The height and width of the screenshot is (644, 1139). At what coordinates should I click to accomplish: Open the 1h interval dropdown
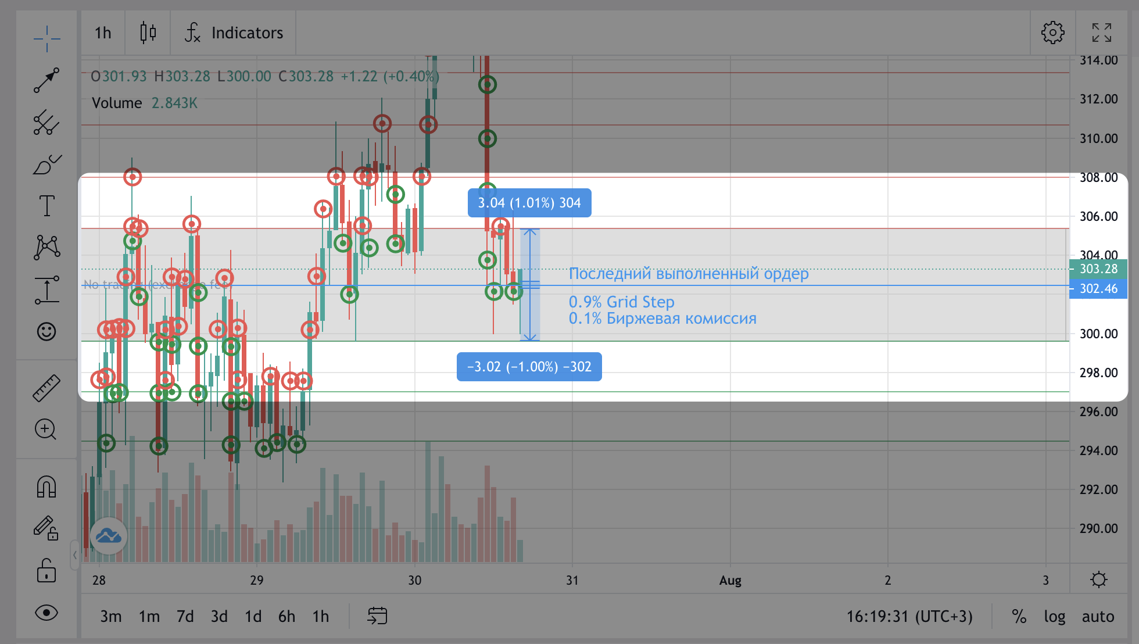coord(103,33)
